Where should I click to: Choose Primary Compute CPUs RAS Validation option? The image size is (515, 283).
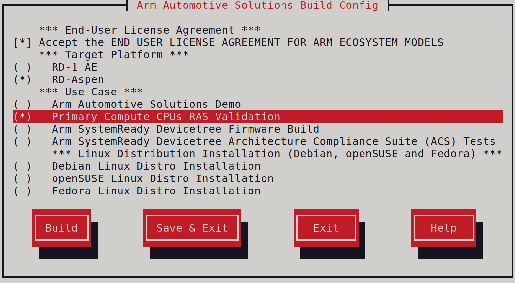258,117
